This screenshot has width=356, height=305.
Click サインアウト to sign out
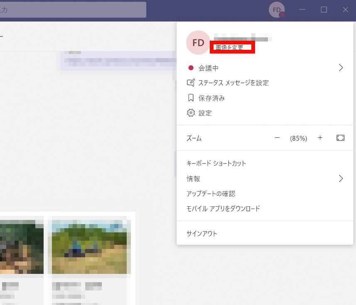[202, 234]
